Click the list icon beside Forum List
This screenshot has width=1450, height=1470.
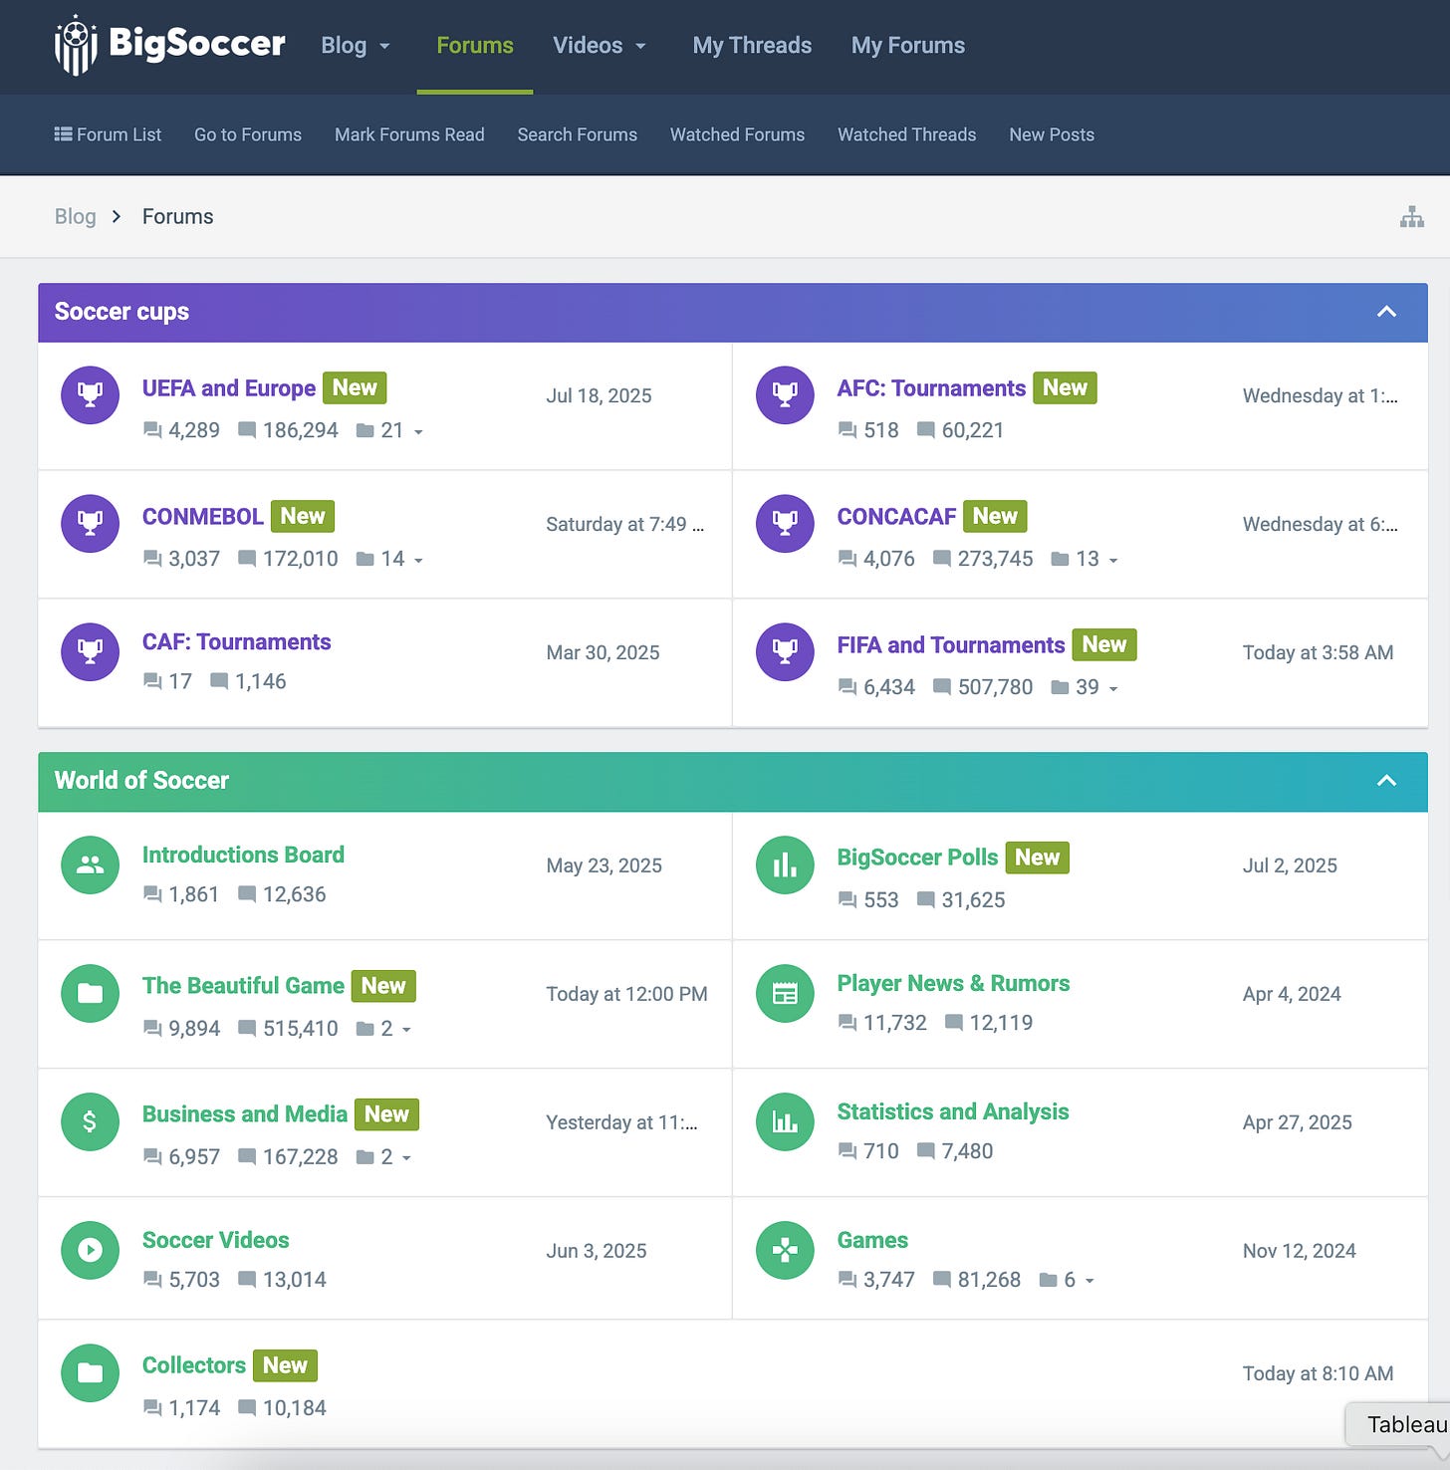(63, 134)
